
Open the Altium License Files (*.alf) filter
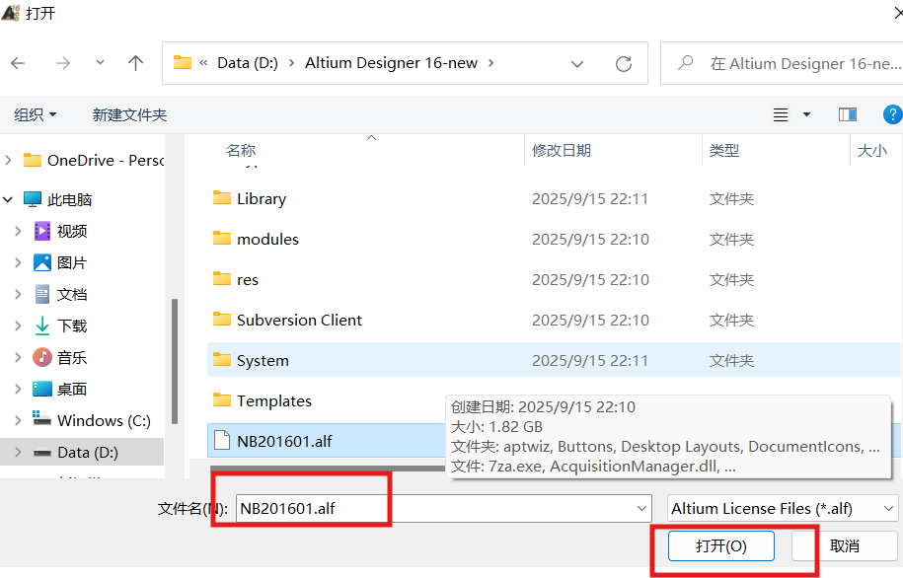pyautogui.click(x=782, y=508)
